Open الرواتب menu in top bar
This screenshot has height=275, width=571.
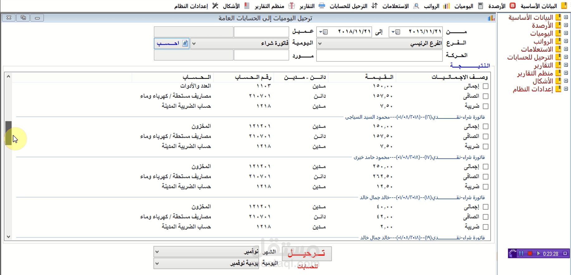[x=431, y=6]
